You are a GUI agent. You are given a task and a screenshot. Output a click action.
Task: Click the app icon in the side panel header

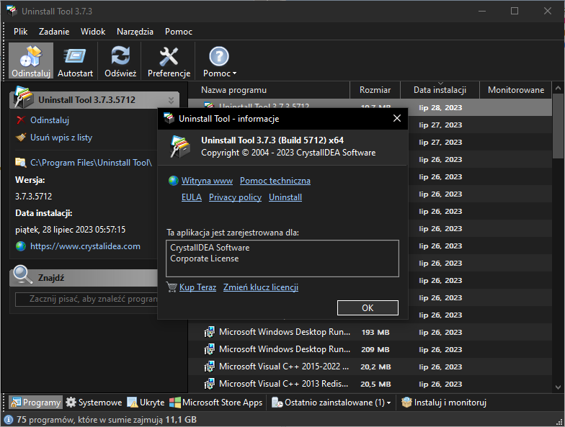(23, 97)
